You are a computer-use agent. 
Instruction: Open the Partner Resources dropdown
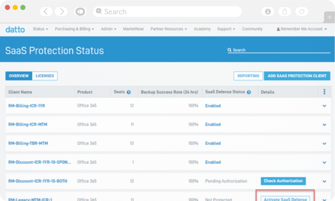[x=169, y=29]
